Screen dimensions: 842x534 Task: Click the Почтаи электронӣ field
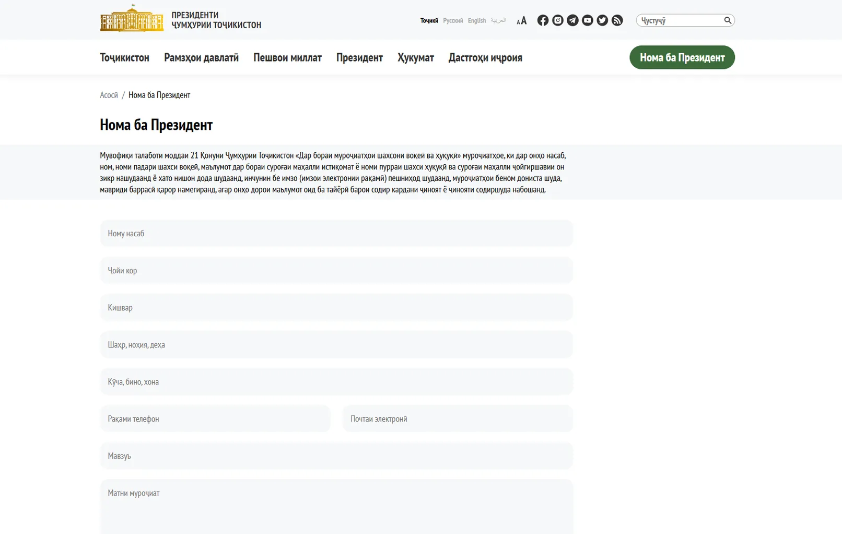pos(458,418)
